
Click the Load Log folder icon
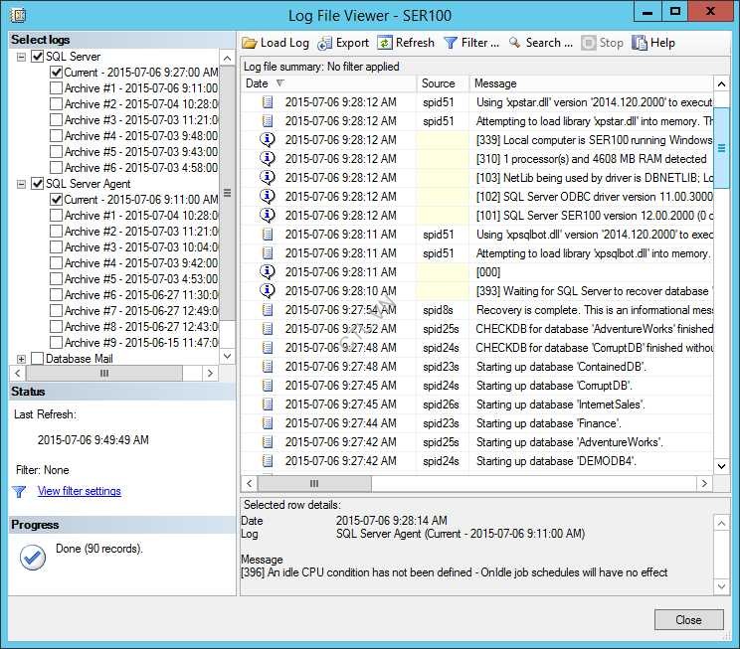(250, 43)
